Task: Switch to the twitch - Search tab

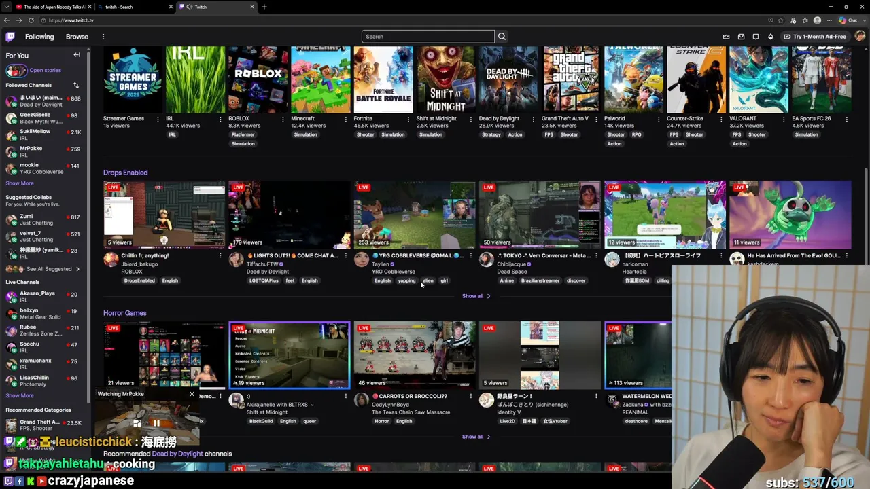Action: point(135,7)
